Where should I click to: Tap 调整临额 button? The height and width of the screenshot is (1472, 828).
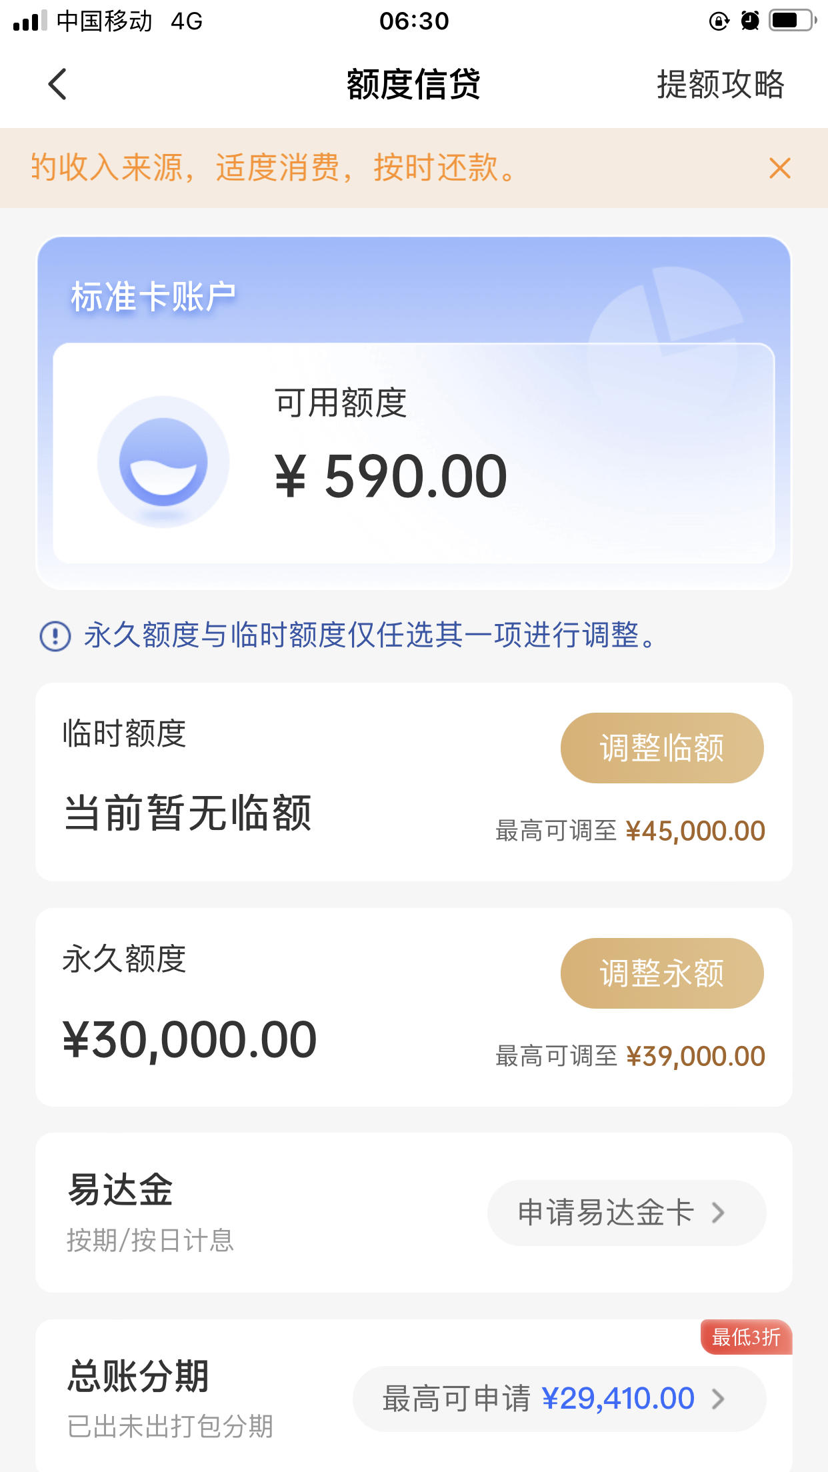click(x=662, y=747)
